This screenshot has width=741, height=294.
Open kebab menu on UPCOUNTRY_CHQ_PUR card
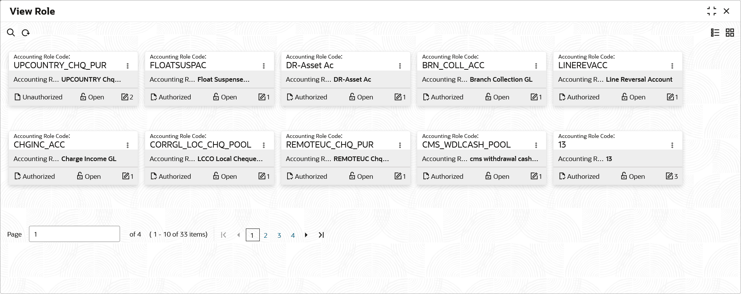coord(127,66)
